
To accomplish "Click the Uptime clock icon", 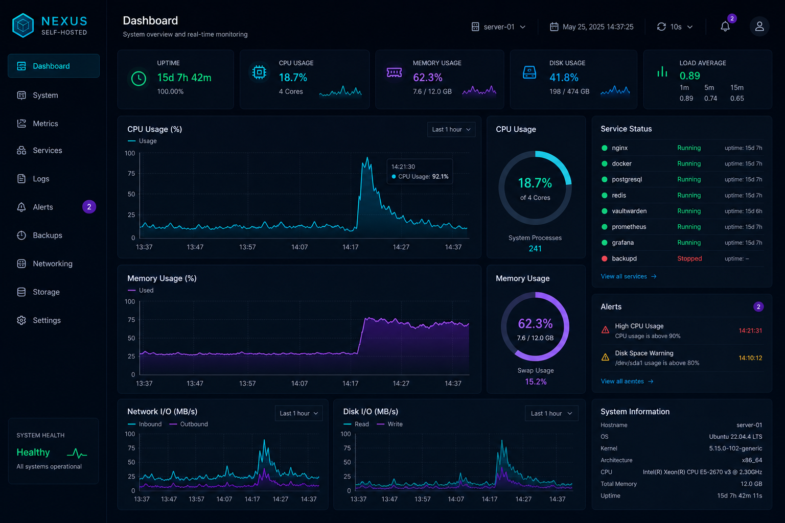I will click(138, 79).
